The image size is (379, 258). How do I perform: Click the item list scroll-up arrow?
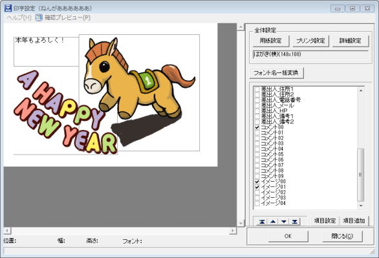[x=361, y=91]
